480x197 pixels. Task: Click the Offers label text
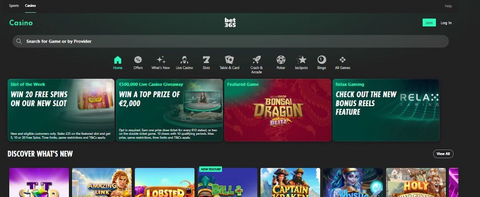pyautogui.click(x=138, y=68)
